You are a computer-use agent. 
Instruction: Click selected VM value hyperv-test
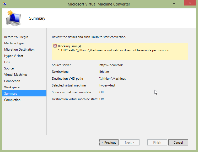click(x=107, y=85)
